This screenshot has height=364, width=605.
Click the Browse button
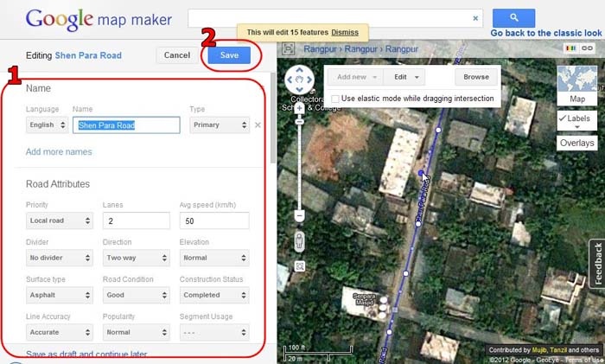476,77
